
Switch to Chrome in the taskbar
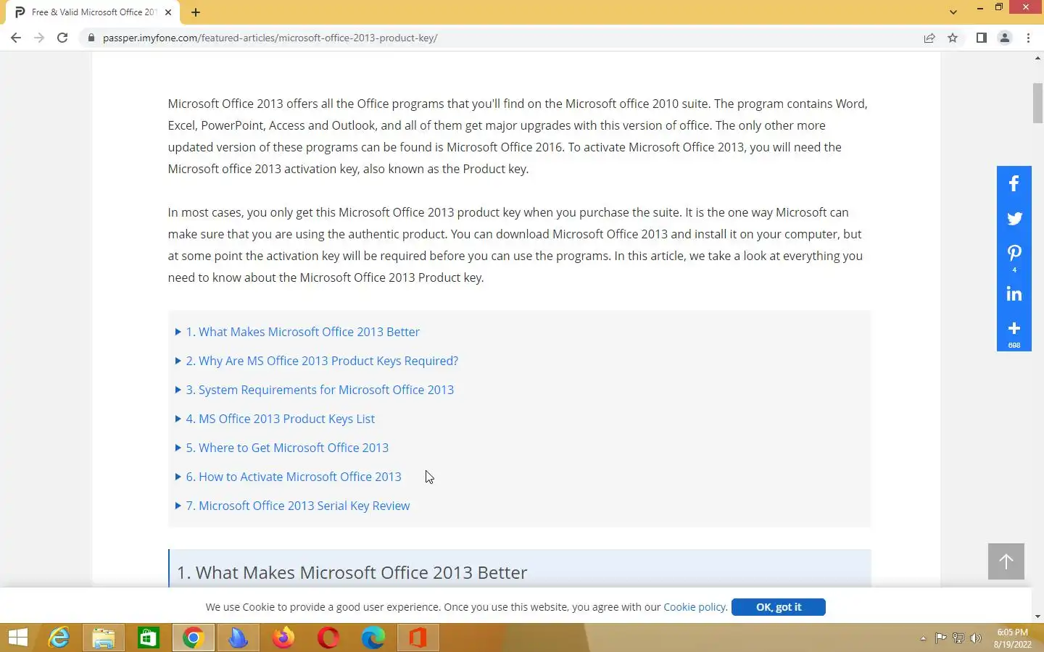(194, 638)
